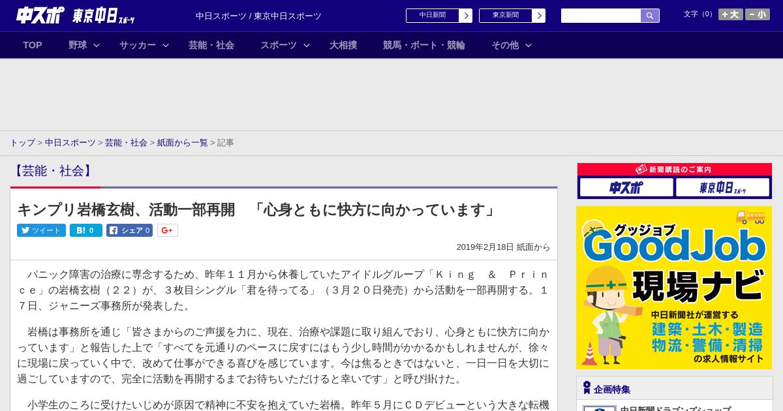The width and height of the screenshot is (783, 411).
Task: Click the 東京新聞 site button
Action: click(x=506, y=16)
